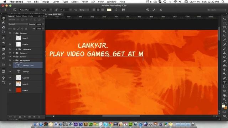
Task: Open the blend mode Normal dropdown
Action: 18,24
